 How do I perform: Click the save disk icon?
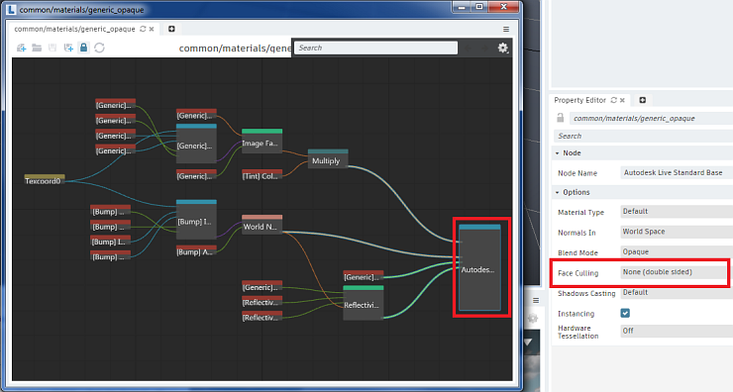coord(52,48)
